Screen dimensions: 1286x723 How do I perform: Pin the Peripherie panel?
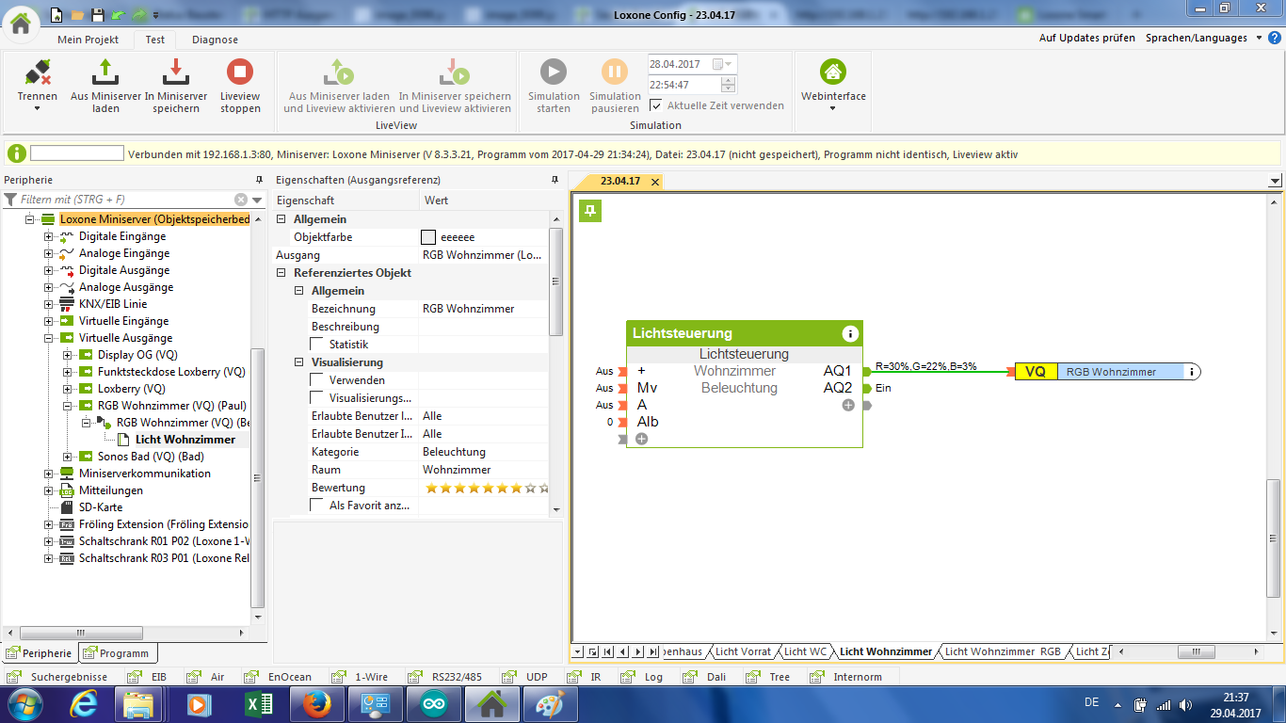259,180
